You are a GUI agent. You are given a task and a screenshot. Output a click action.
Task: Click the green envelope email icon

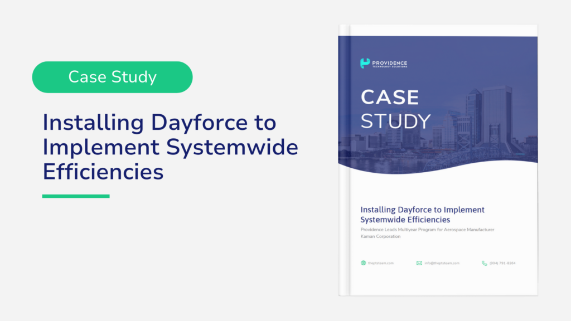pyautogui.click(x=418, y=263)
